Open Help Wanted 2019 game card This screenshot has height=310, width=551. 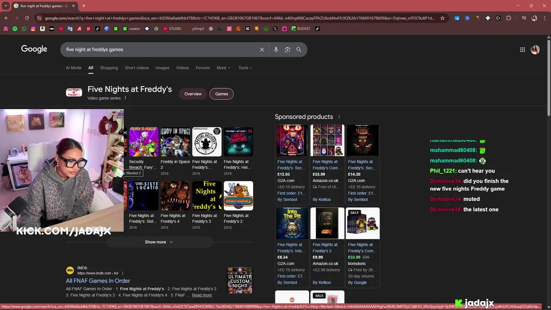click(238, 151)
